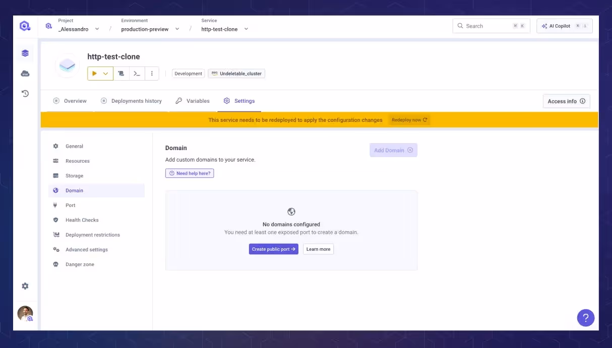The height and width of the screenshot is (348, 612).
Task: Expand the deploy button chevron
Action: tap(106, 73)
